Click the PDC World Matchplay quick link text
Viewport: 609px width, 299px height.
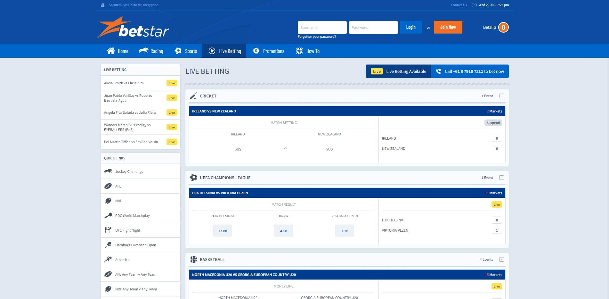pos(133,216)
